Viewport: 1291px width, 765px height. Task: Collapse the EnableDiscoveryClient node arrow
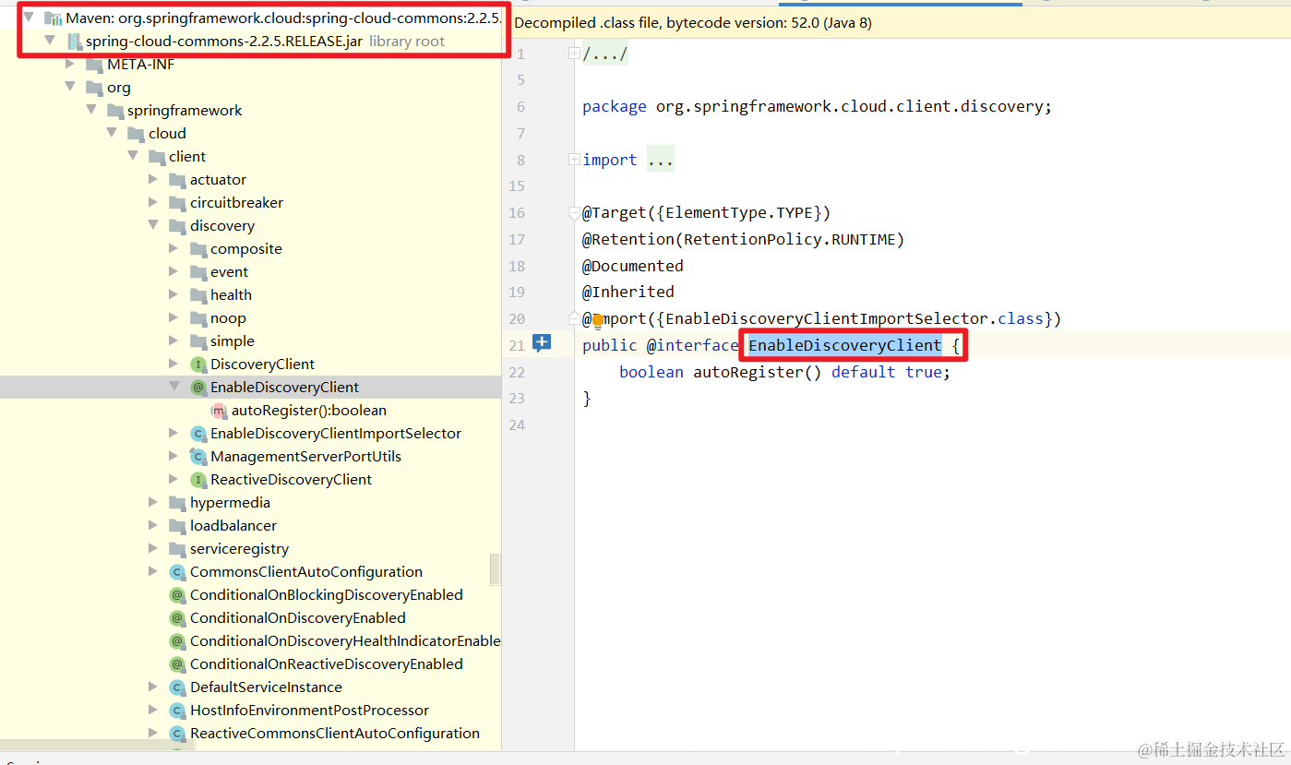[173, 387]
